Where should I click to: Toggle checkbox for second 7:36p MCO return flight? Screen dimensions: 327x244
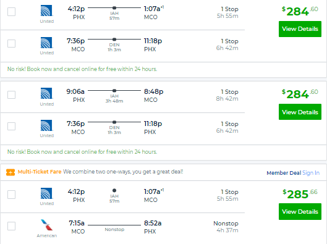12,126
